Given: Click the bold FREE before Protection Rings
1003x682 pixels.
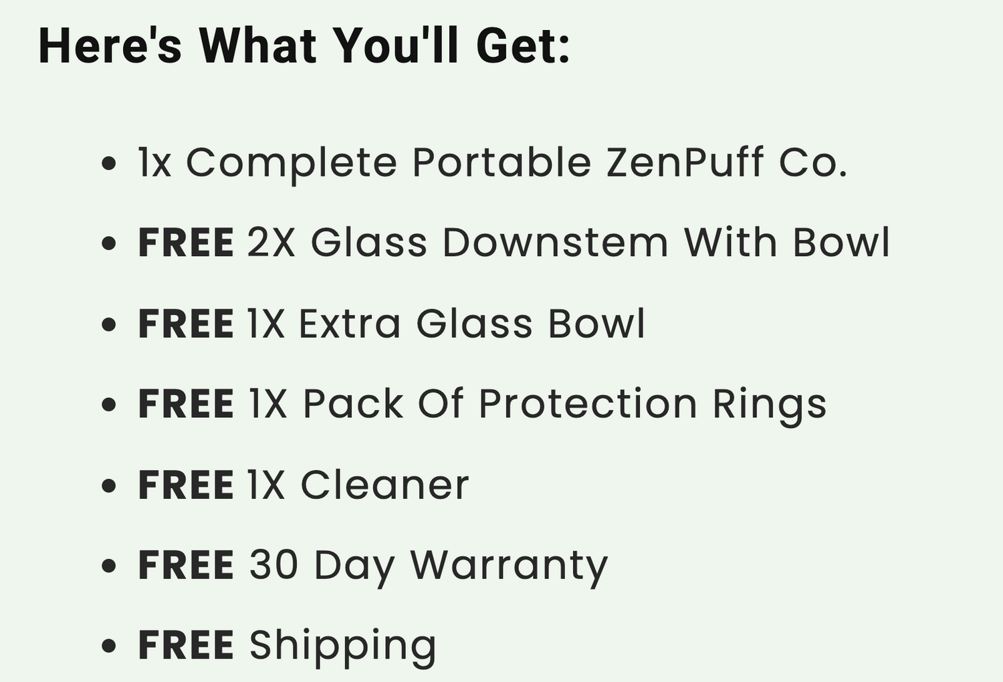Looking at the screenshot, I should (186, 404).
